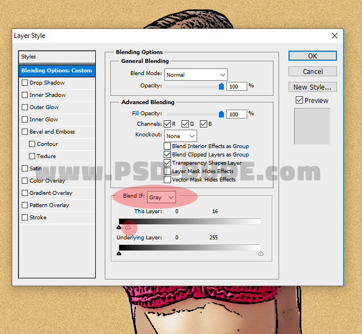
Task: Enable the Color Overlay checkbox
Action: 25,180
